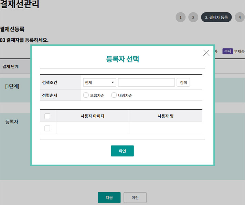The image size is (245, 205).
Task: Confirm selection with 확인 button
Action: click(x=122, y=151)
